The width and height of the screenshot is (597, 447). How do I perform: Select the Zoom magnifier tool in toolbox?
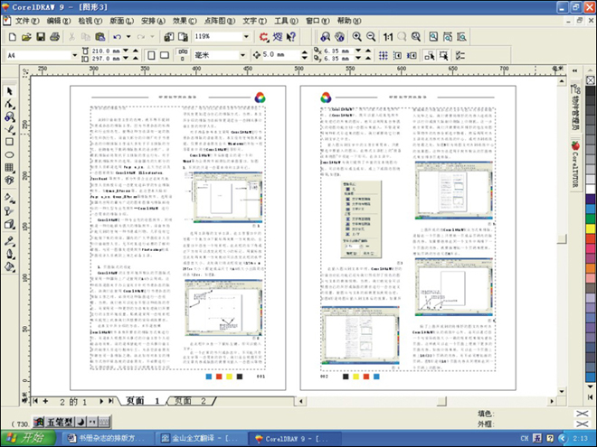pos(9,116)
